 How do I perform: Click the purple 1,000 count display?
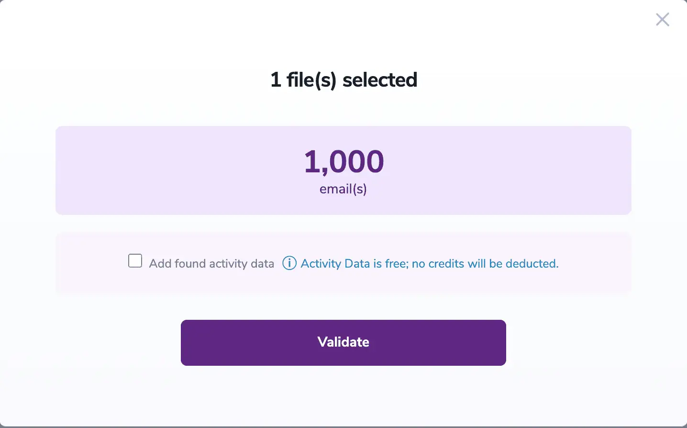pos(343,161)
